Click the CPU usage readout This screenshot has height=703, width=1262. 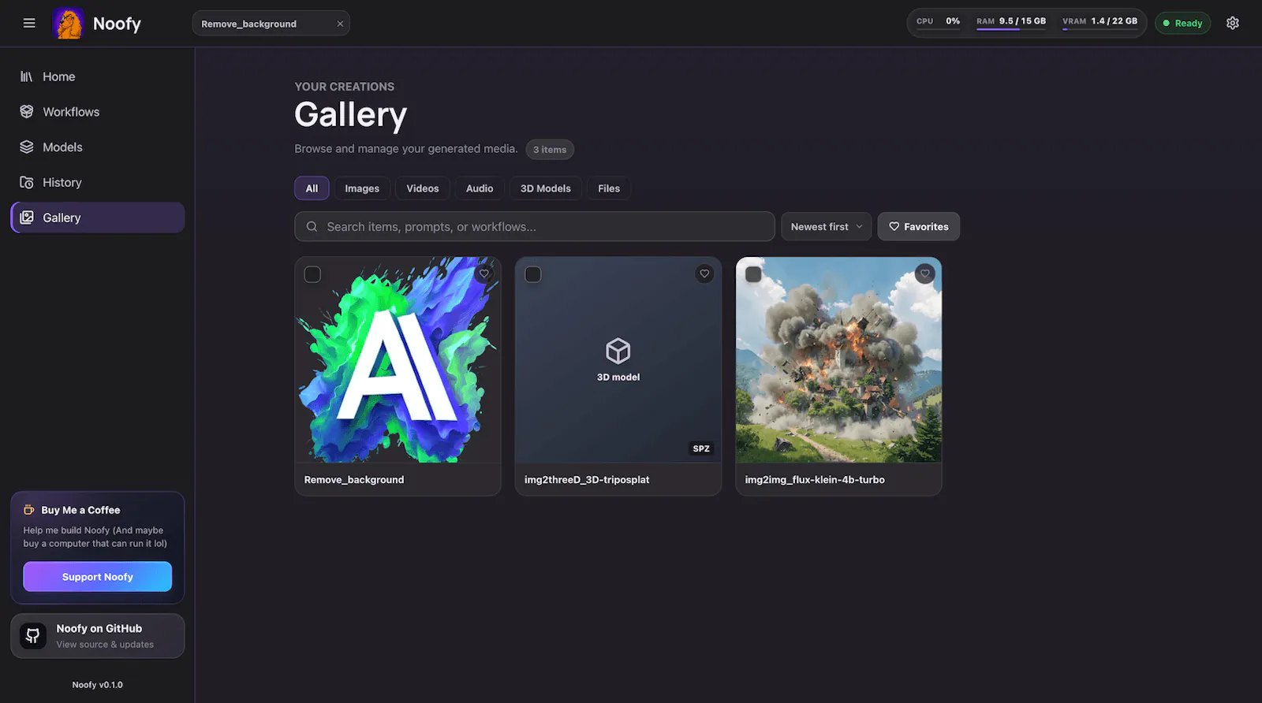point(938,21)
